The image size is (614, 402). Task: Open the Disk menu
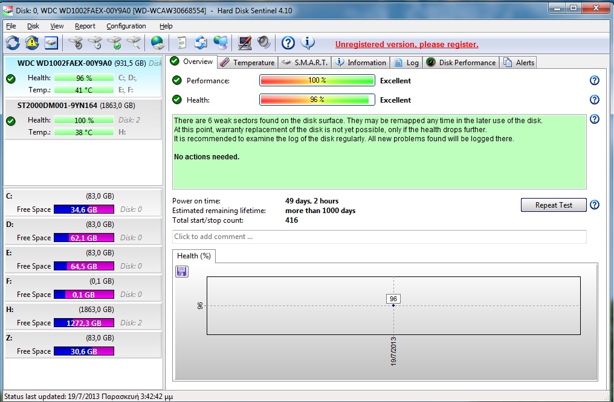pos(33,26)
